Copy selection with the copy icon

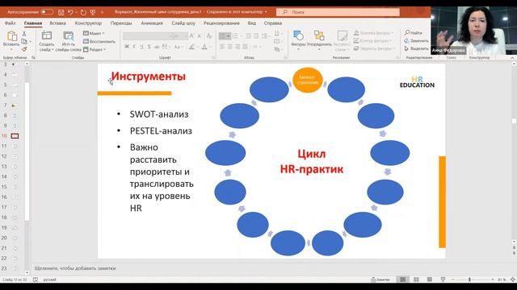point(24,41)
